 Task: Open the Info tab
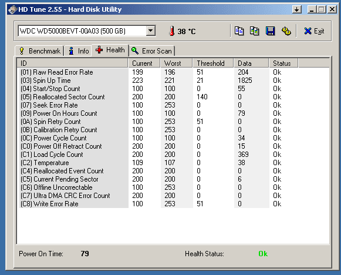click(x=79, y=51)
